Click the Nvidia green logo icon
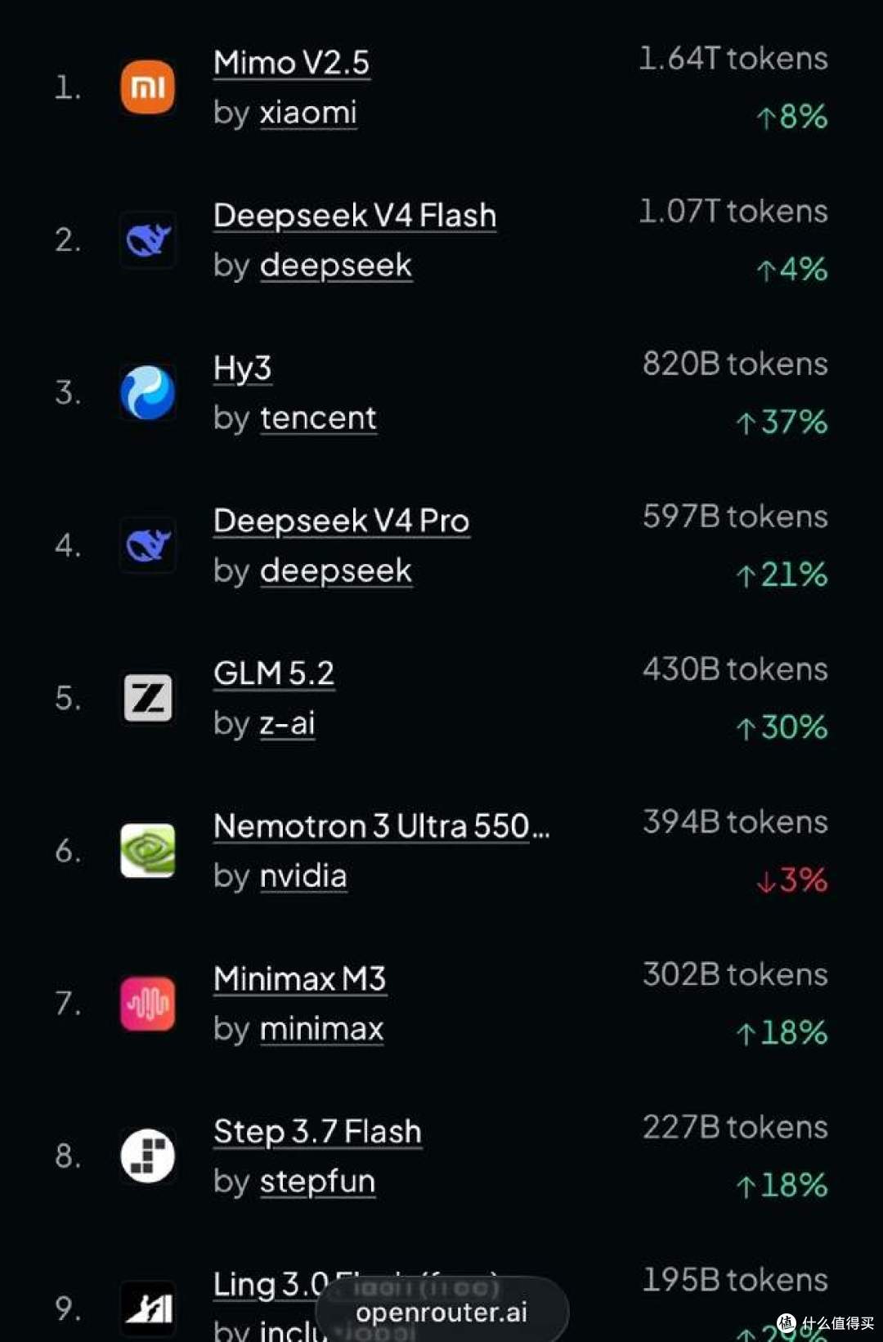883x1342 pixels. 148,851
